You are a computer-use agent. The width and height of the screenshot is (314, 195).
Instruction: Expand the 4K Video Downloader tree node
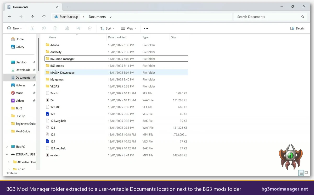coord(9,162)
